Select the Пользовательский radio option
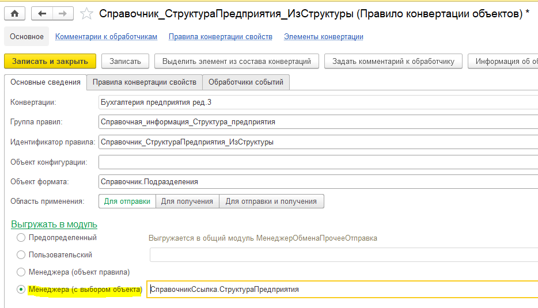The image size is (538, 308). [21, 254]
